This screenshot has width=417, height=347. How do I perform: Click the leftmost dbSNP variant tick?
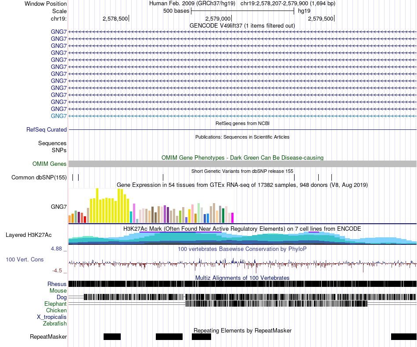click(x=72, y=178)
